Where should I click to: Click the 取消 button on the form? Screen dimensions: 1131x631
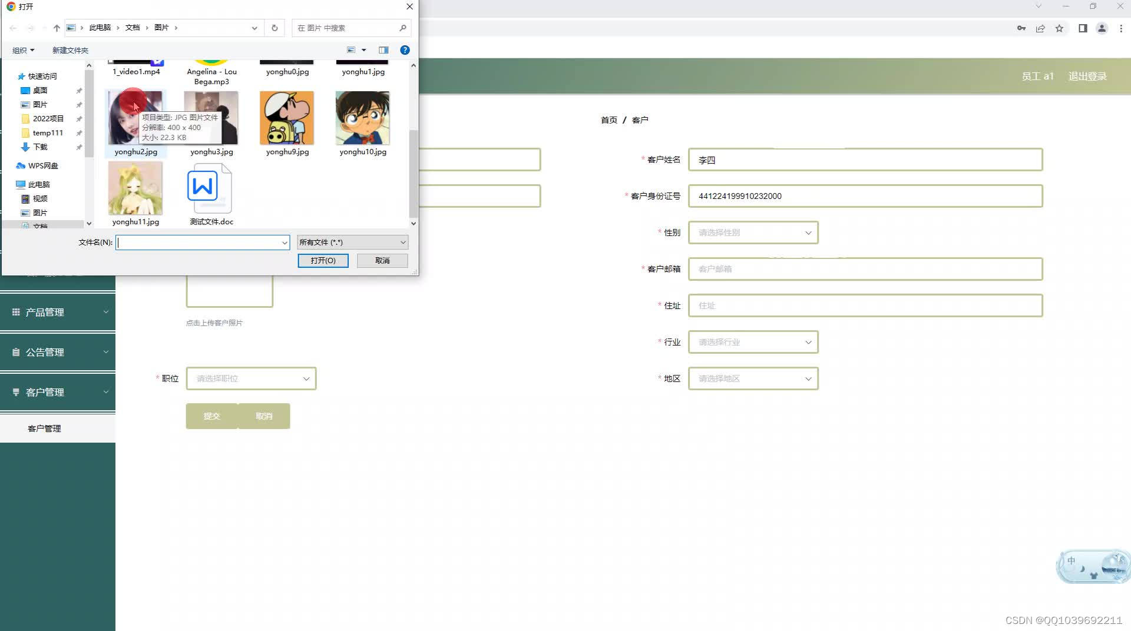point(264,416)
